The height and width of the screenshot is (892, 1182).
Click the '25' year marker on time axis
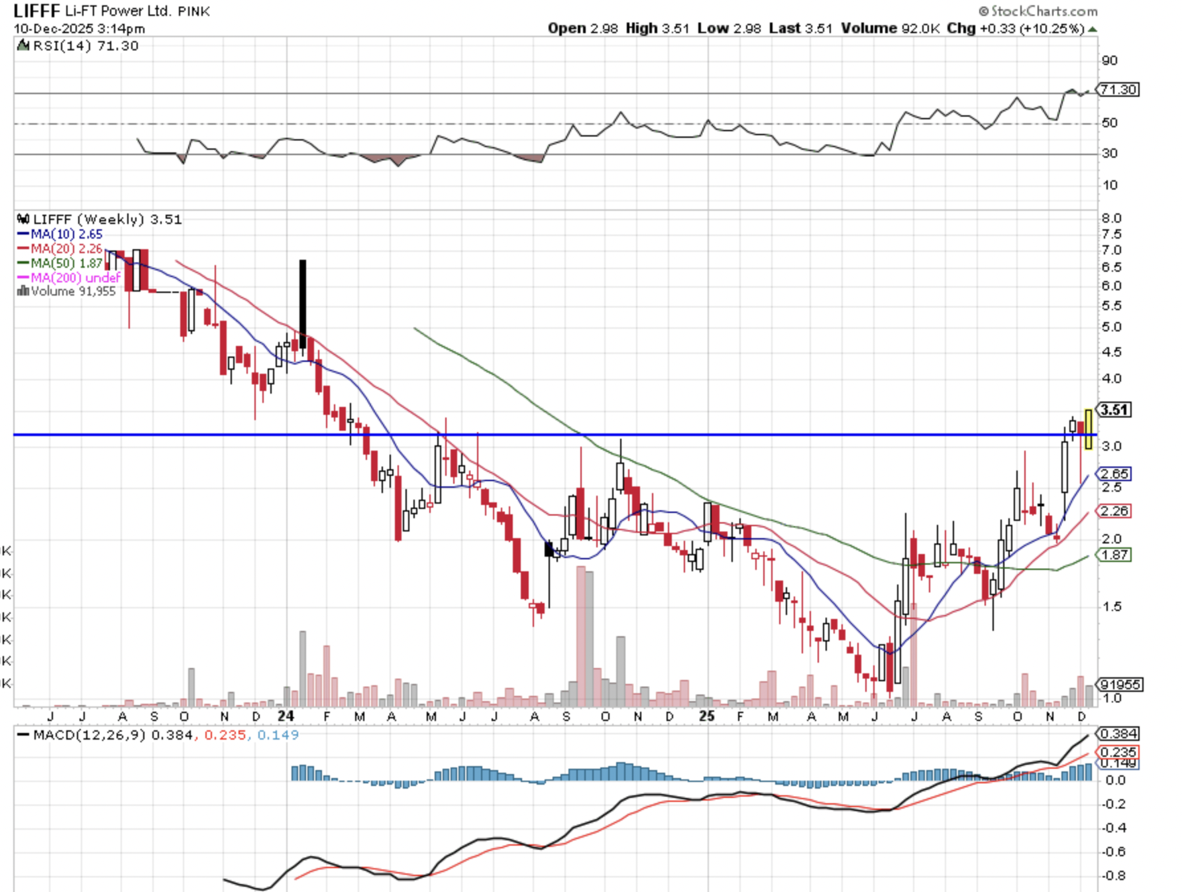point(707,716)
